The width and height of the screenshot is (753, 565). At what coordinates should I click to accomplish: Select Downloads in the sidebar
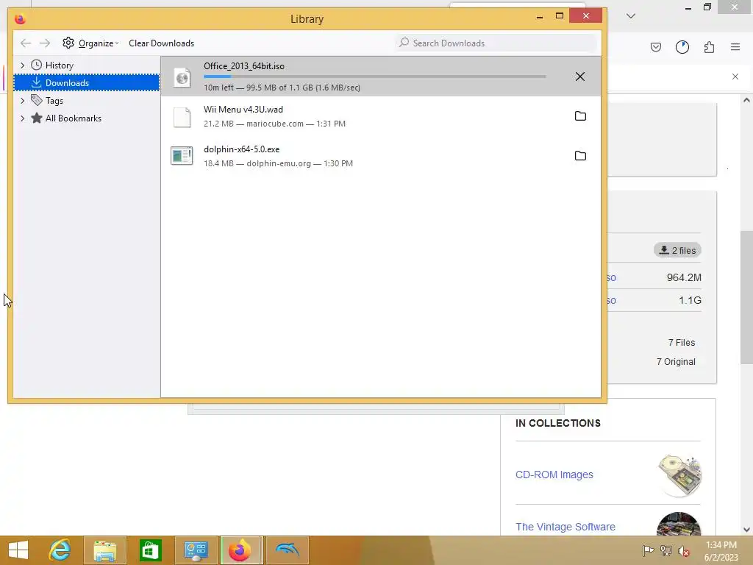pyautogui.click(x=87, y=82)
